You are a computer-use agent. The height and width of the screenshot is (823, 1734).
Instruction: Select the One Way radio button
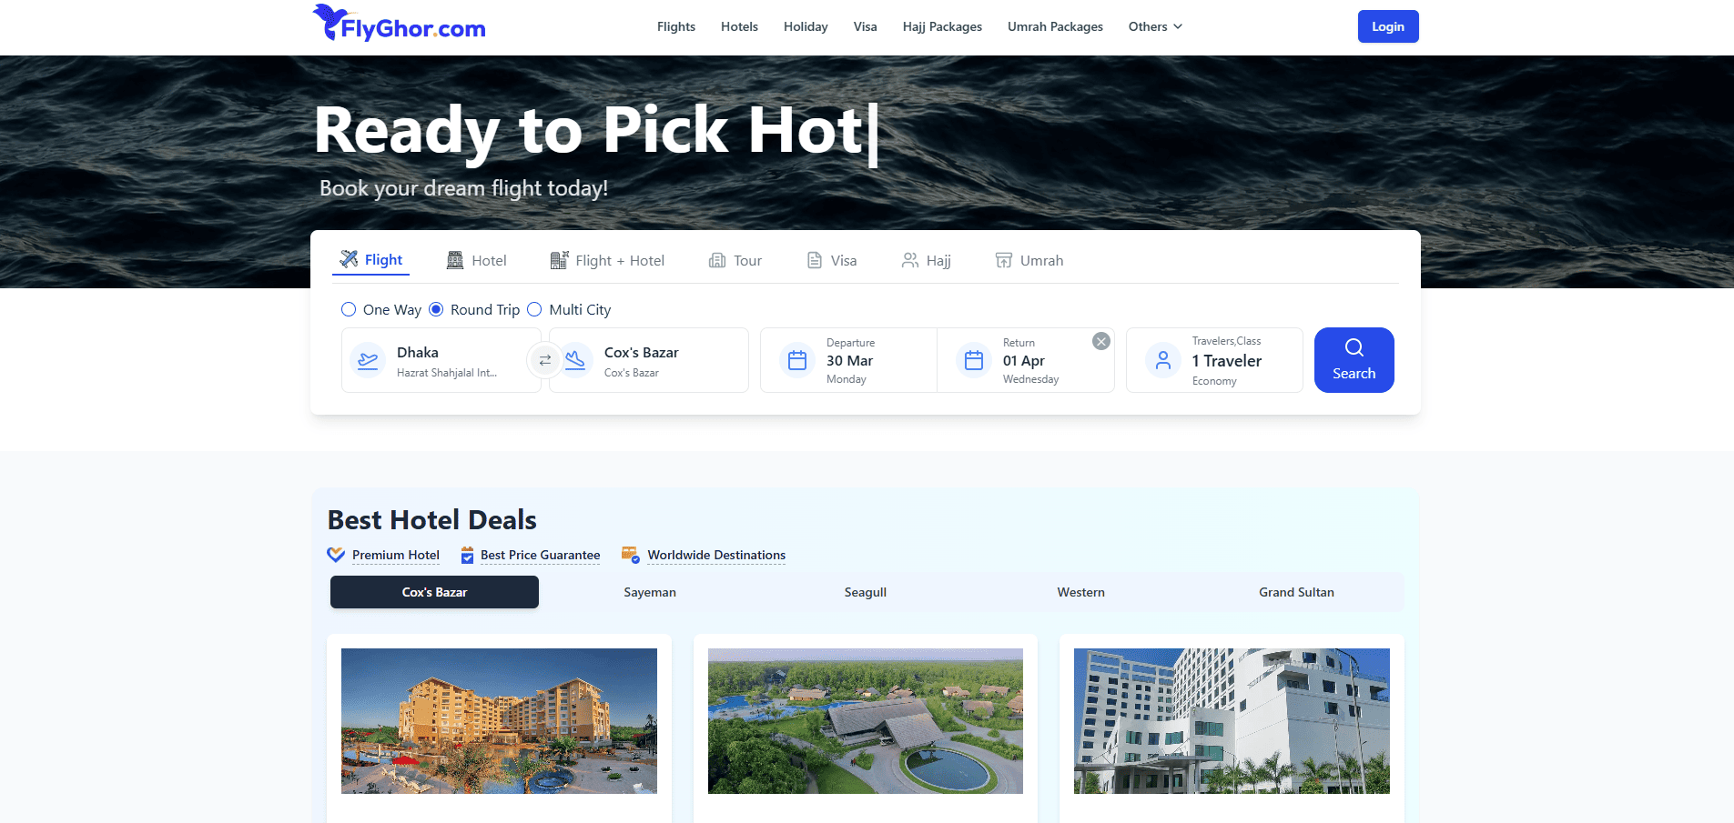coord(349,309)
